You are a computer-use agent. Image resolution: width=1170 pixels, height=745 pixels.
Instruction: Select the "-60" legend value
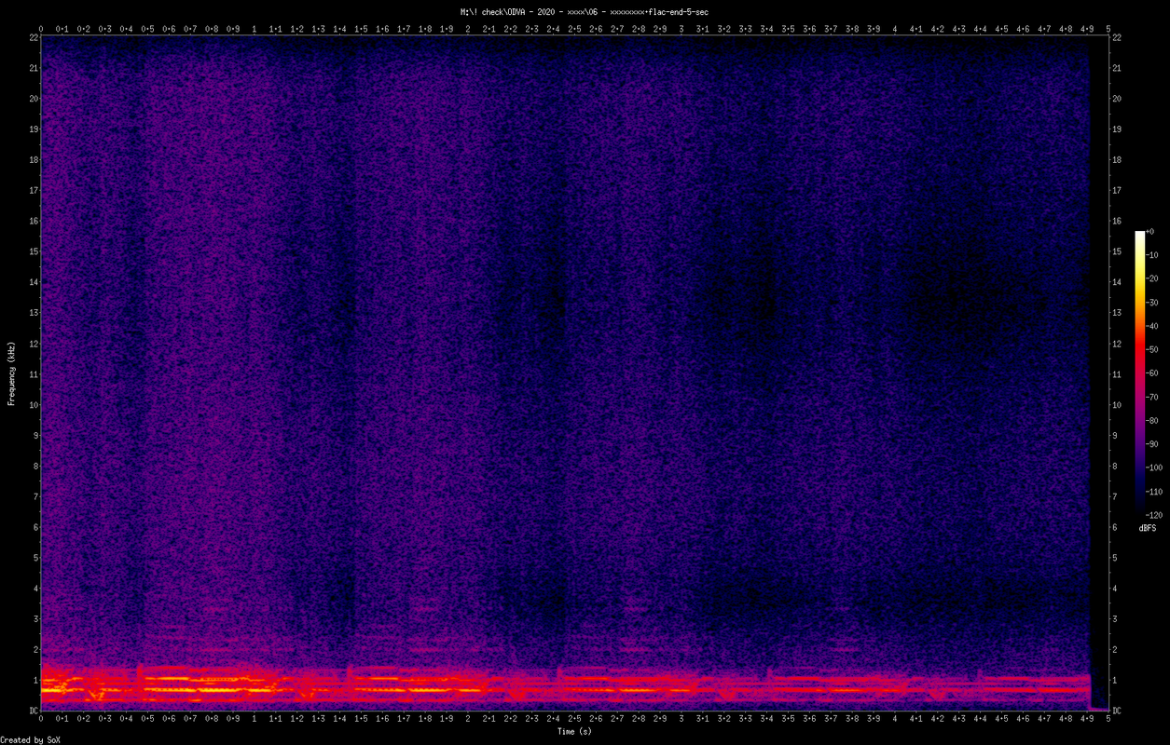pos(1153,372)
